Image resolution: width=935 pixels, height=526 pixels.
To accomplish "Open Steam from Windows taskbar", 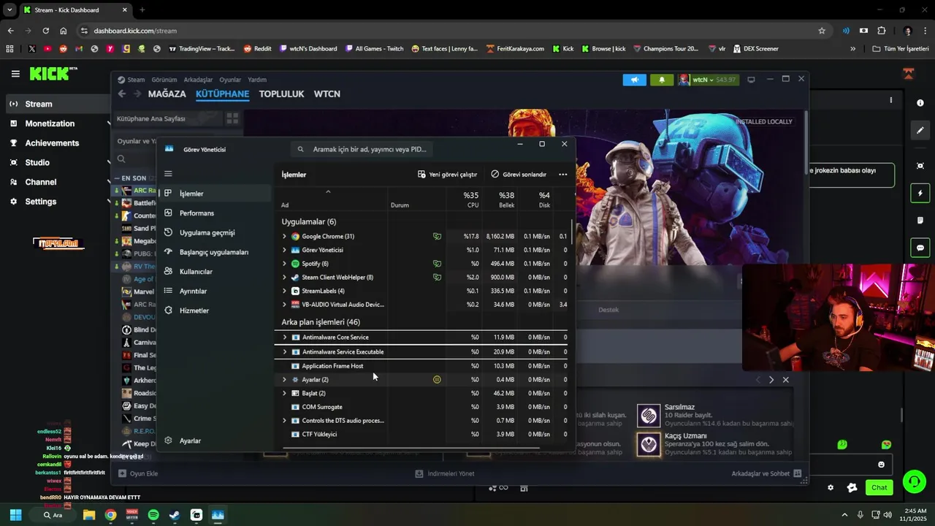I will [175, 515].
